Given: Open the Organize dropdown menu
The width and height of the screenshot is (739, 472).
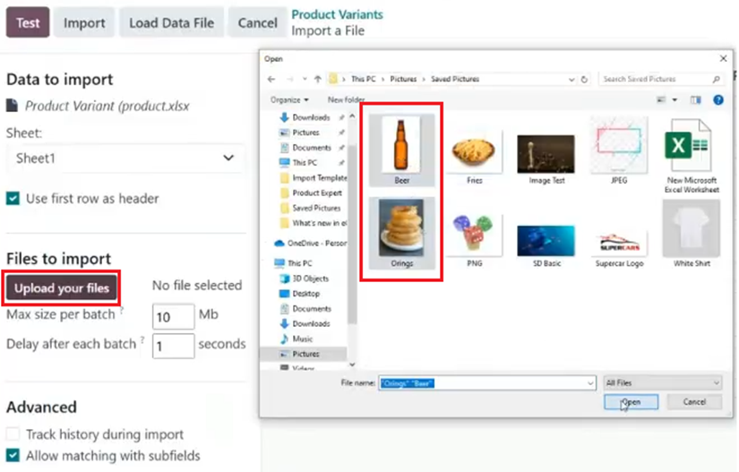Looking at the screenshot, I should 289,99.
